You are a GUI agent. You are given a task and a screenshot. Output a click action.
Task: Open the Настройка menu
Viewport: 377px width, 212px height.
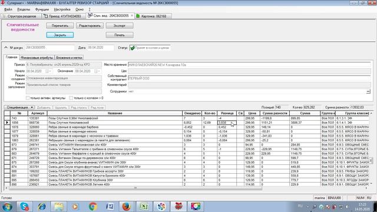click(62, 9)
